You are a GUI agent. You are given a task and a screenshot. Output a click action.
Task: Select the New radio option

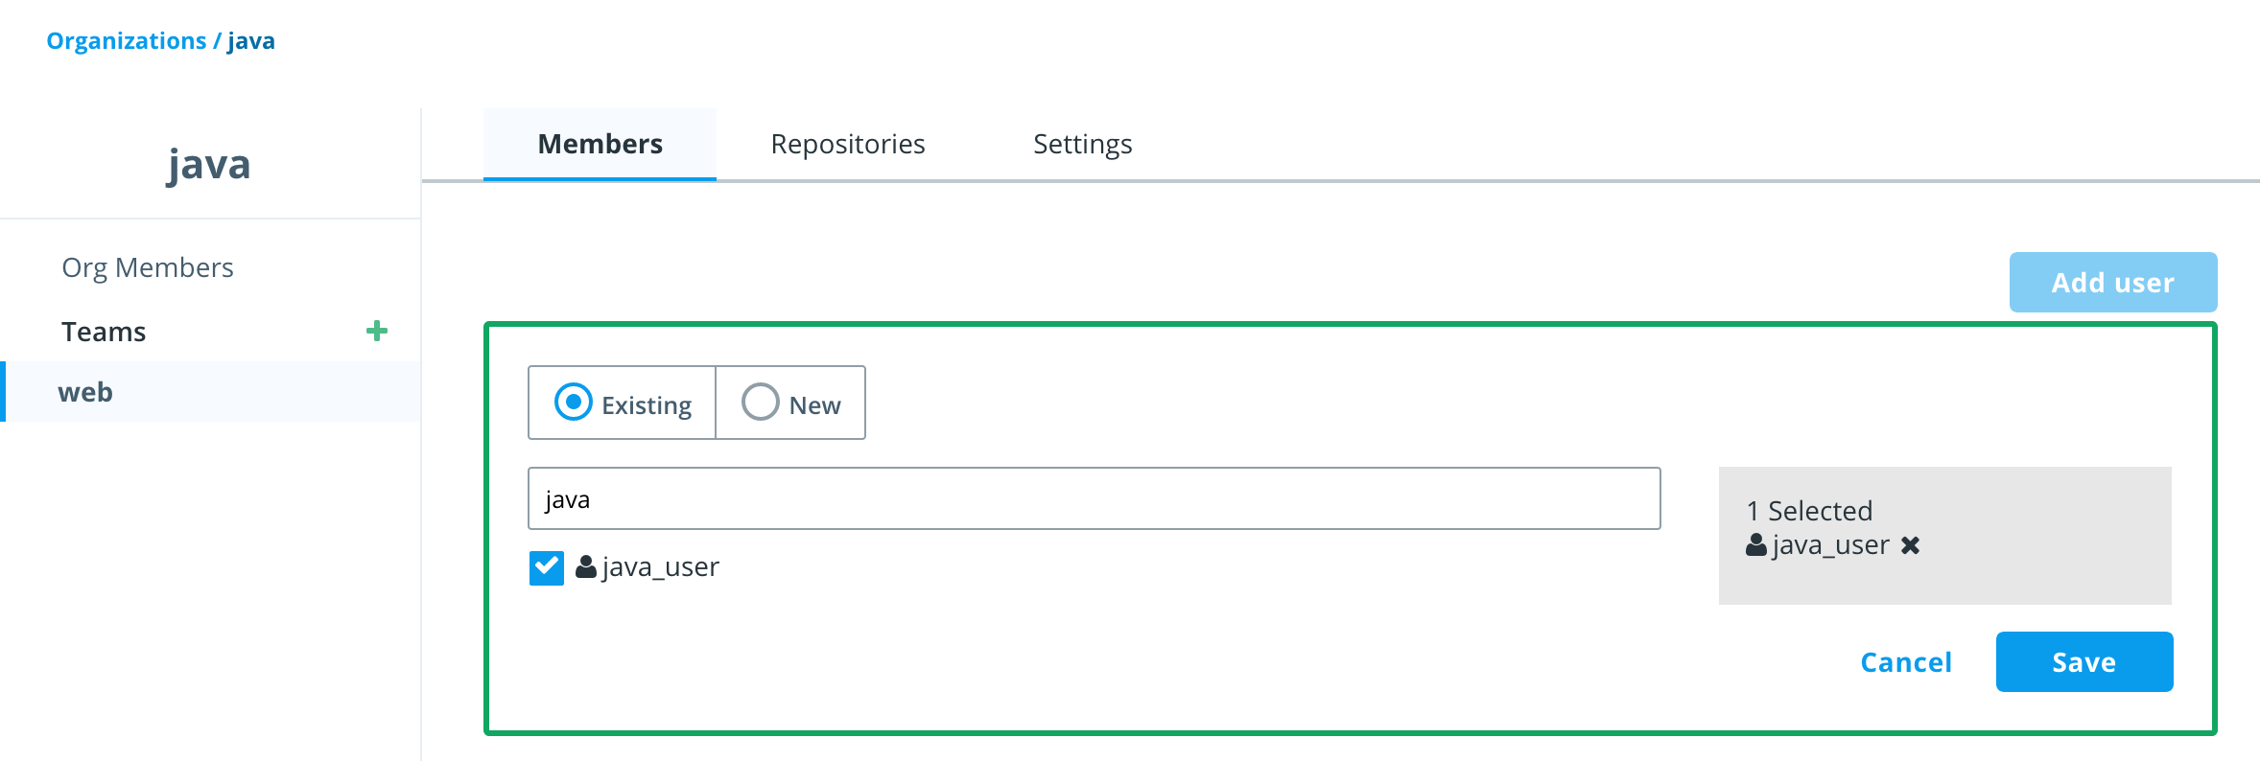pyautogui.click(x=760, y=403)
